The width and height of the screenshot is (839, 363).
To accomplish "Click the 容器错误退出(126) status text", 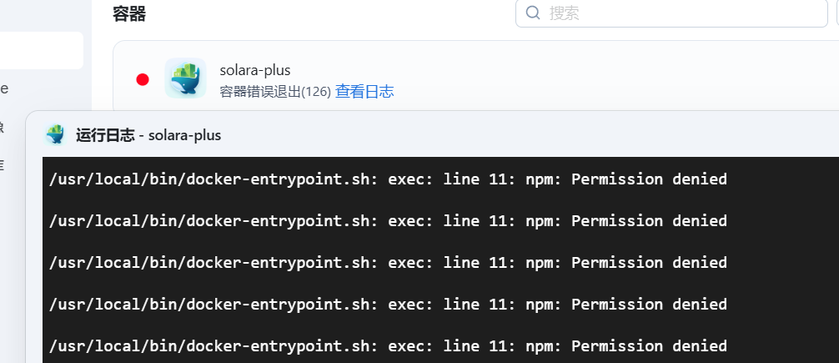I will click(275, 91).
